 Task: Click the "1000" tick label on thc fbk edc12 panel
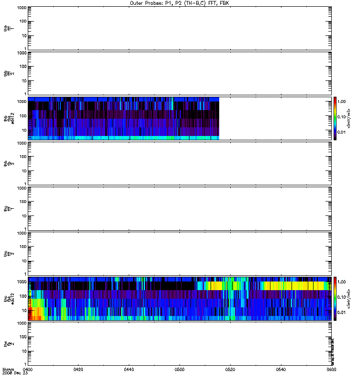pos(22,282)
